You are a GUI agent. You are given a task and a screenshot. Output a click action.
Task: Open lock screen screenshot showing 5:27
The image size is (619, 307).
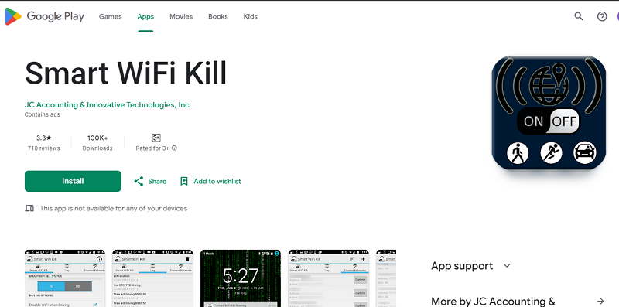coord(241,278)
